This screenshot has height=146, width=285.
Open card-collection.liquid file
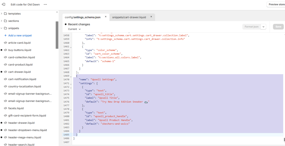point(21,57)
